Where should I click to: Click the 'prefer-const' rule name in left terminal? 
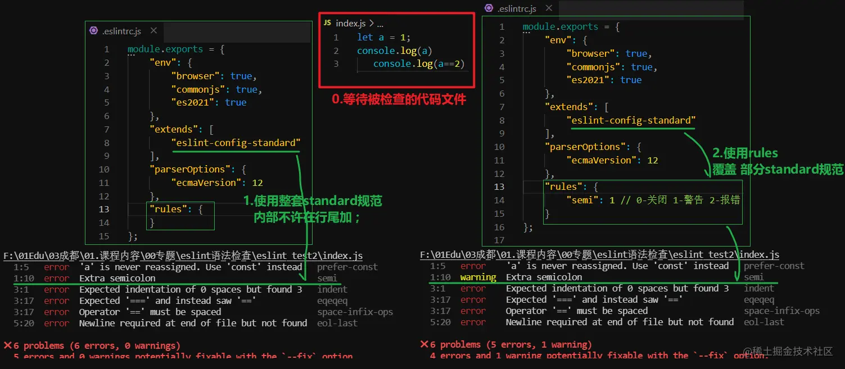click(347, 267)
